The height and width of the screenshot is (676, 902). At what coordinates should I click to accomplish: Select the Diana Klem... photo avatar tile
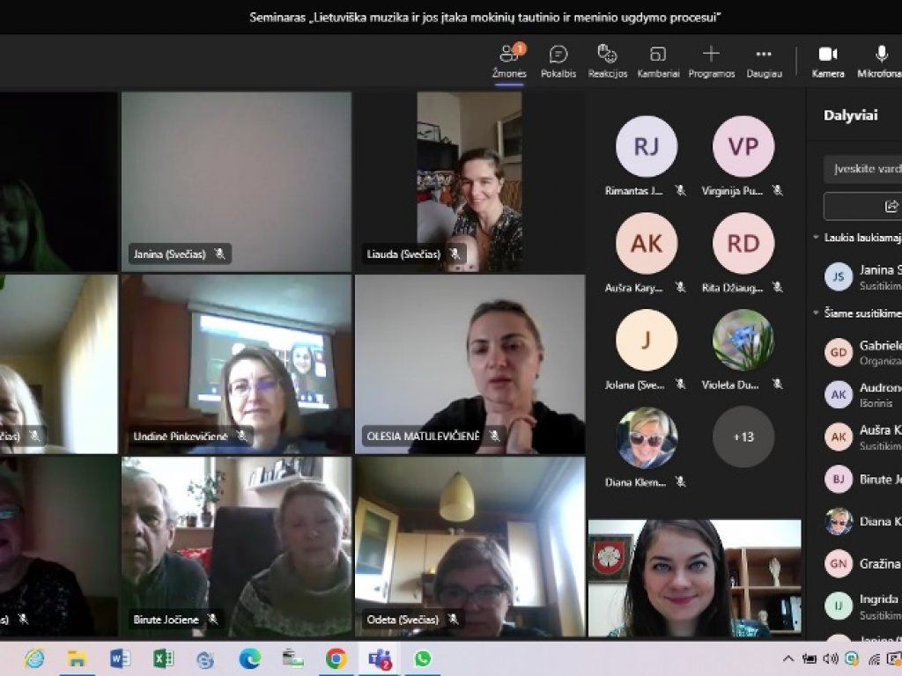pos(647,437)
